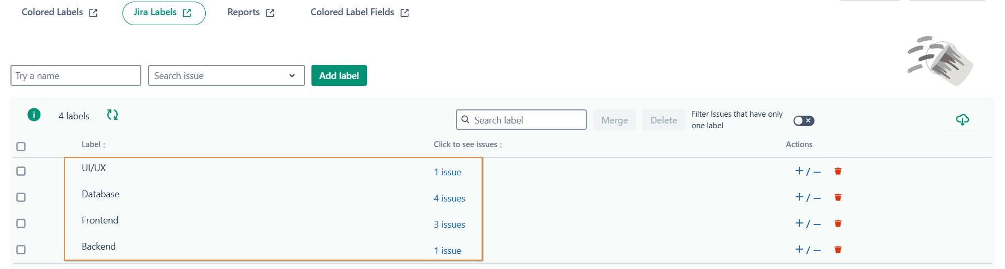The width and height of the screenshot is (1005, 269).
Task: Remove the Backend label via trash icon
Action: (x=838, y=250)
